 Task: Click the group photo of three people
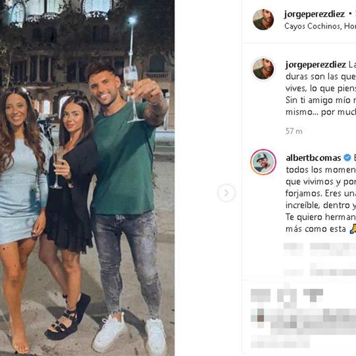tap(87, 178)
